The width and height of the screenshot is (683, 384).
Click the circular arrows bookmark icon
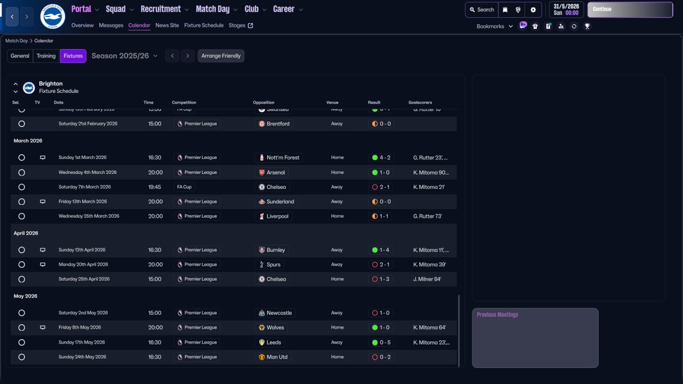coord(574,26)
